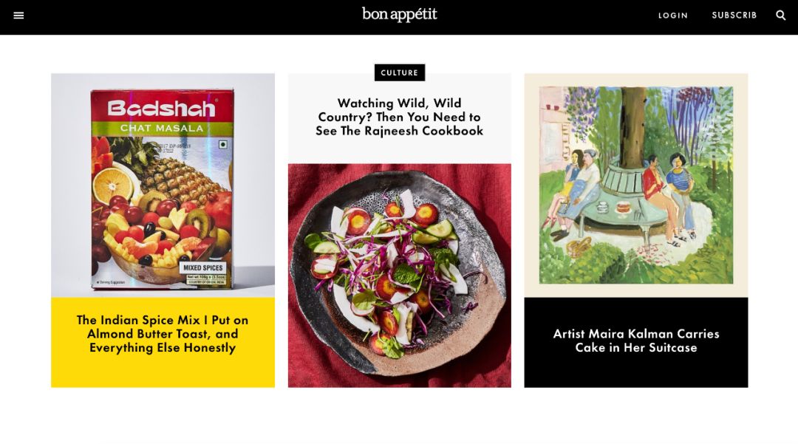Click the SUBSCRIBE button in header
This screenshot has height=444, width=798.
point(734,16)
